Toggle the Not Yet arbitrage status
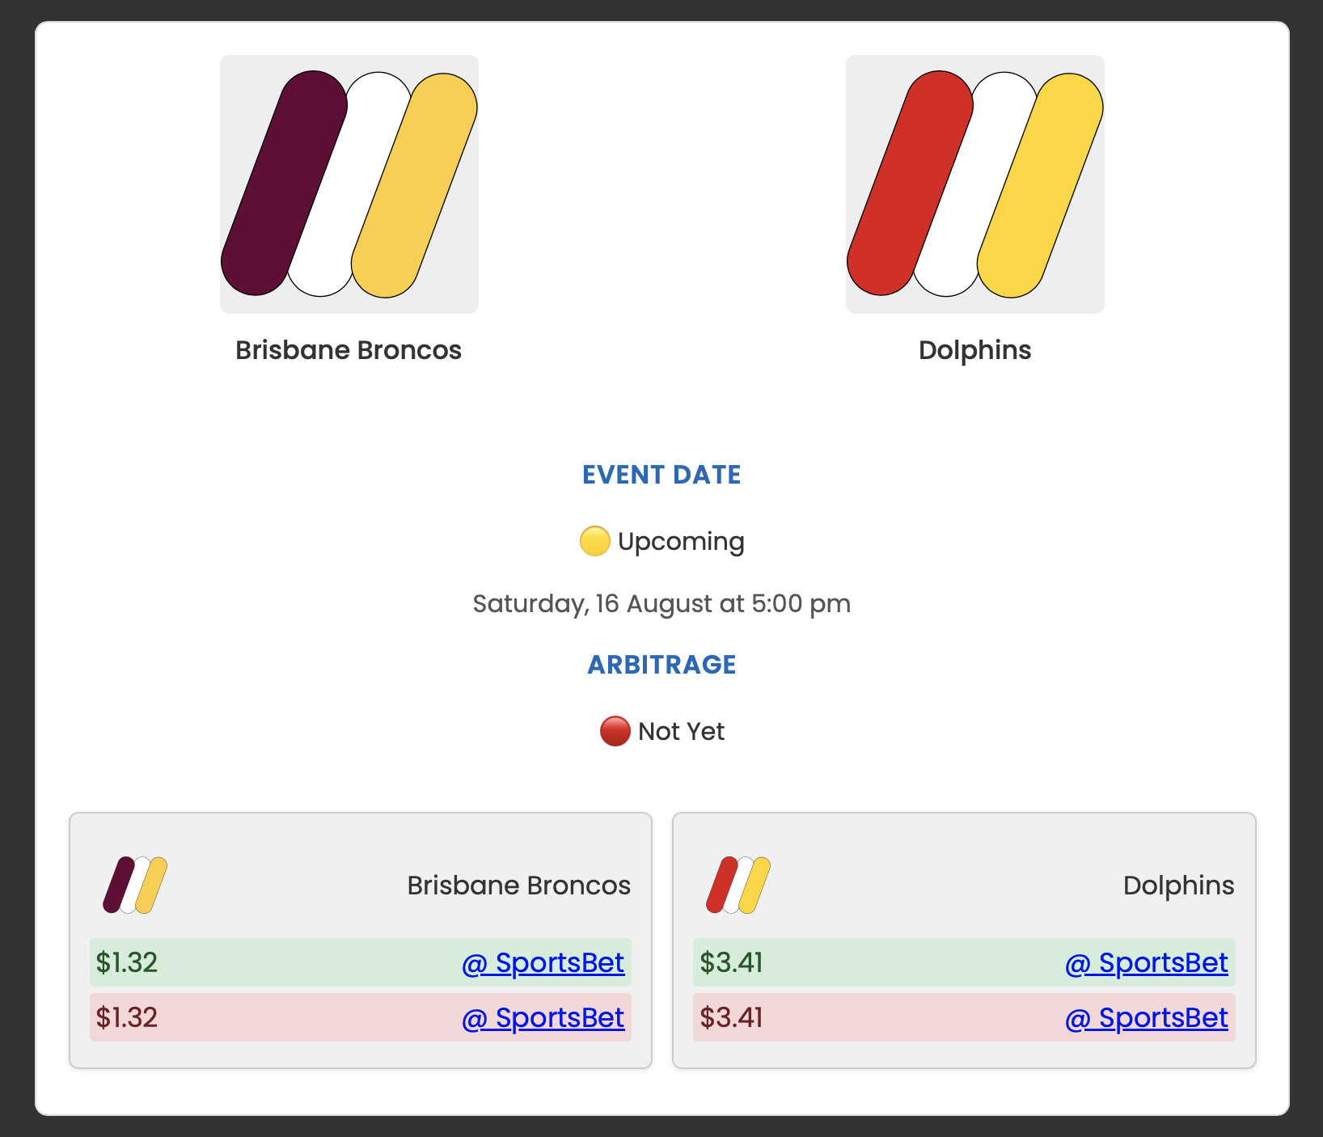 (x=661, y=730)
